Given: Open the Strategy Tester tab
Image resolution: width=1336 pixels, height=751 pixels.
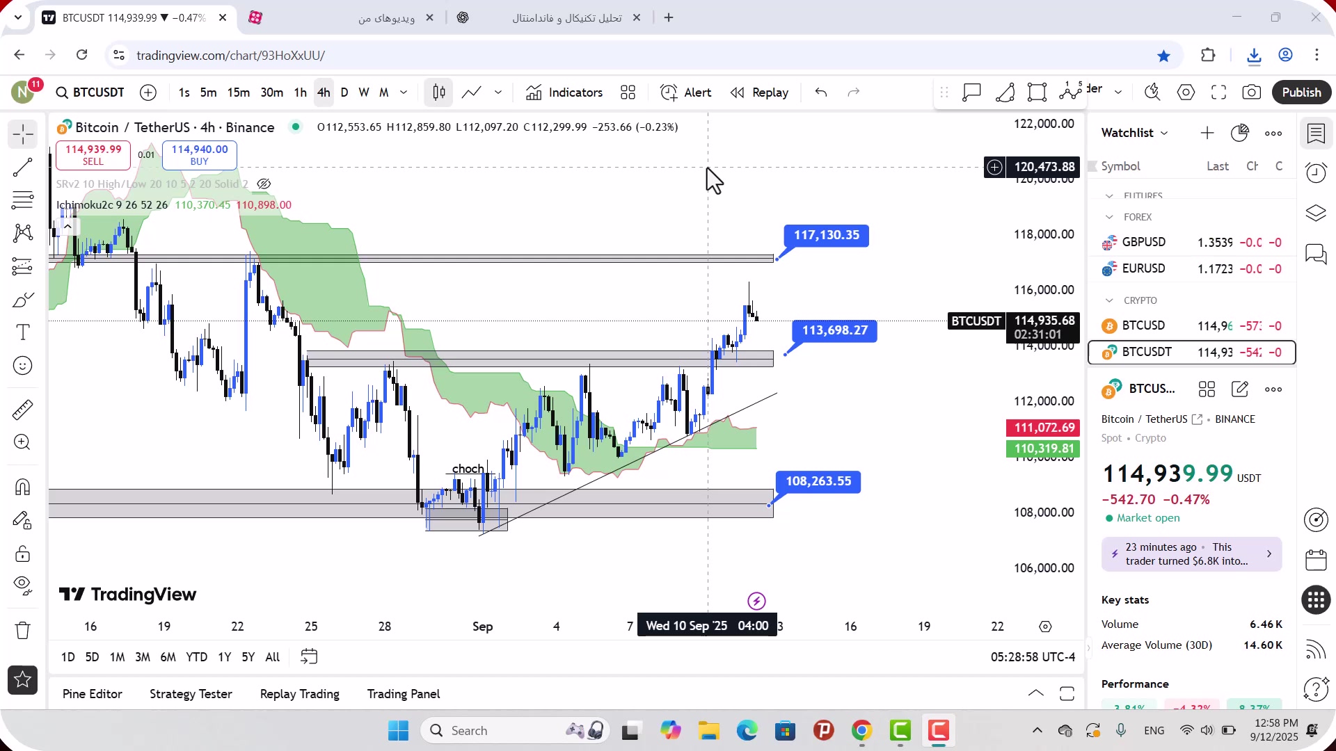Looking at the screenshot, I should (x=191, y=694).
